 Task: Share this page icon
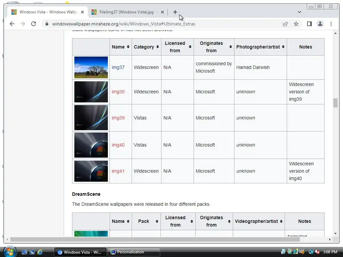tap(285, 24)
